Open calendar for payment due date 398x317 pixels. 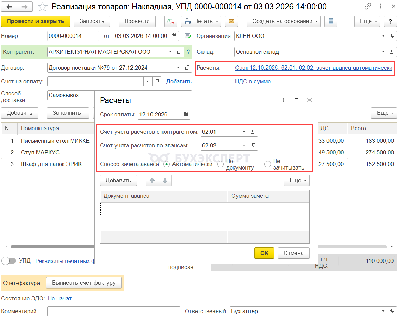tap(186, 115)
